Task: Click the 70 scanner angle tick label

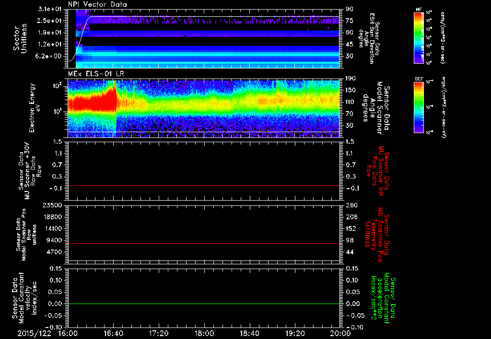Action: click(x=350, y=114)
